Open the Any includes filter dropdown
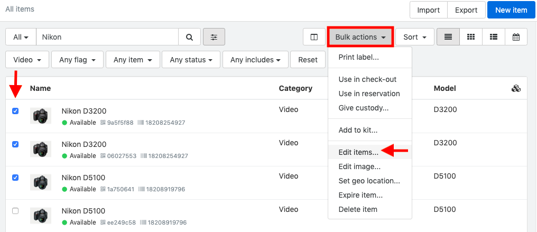 pyautogui.click(x=255, y=60)
